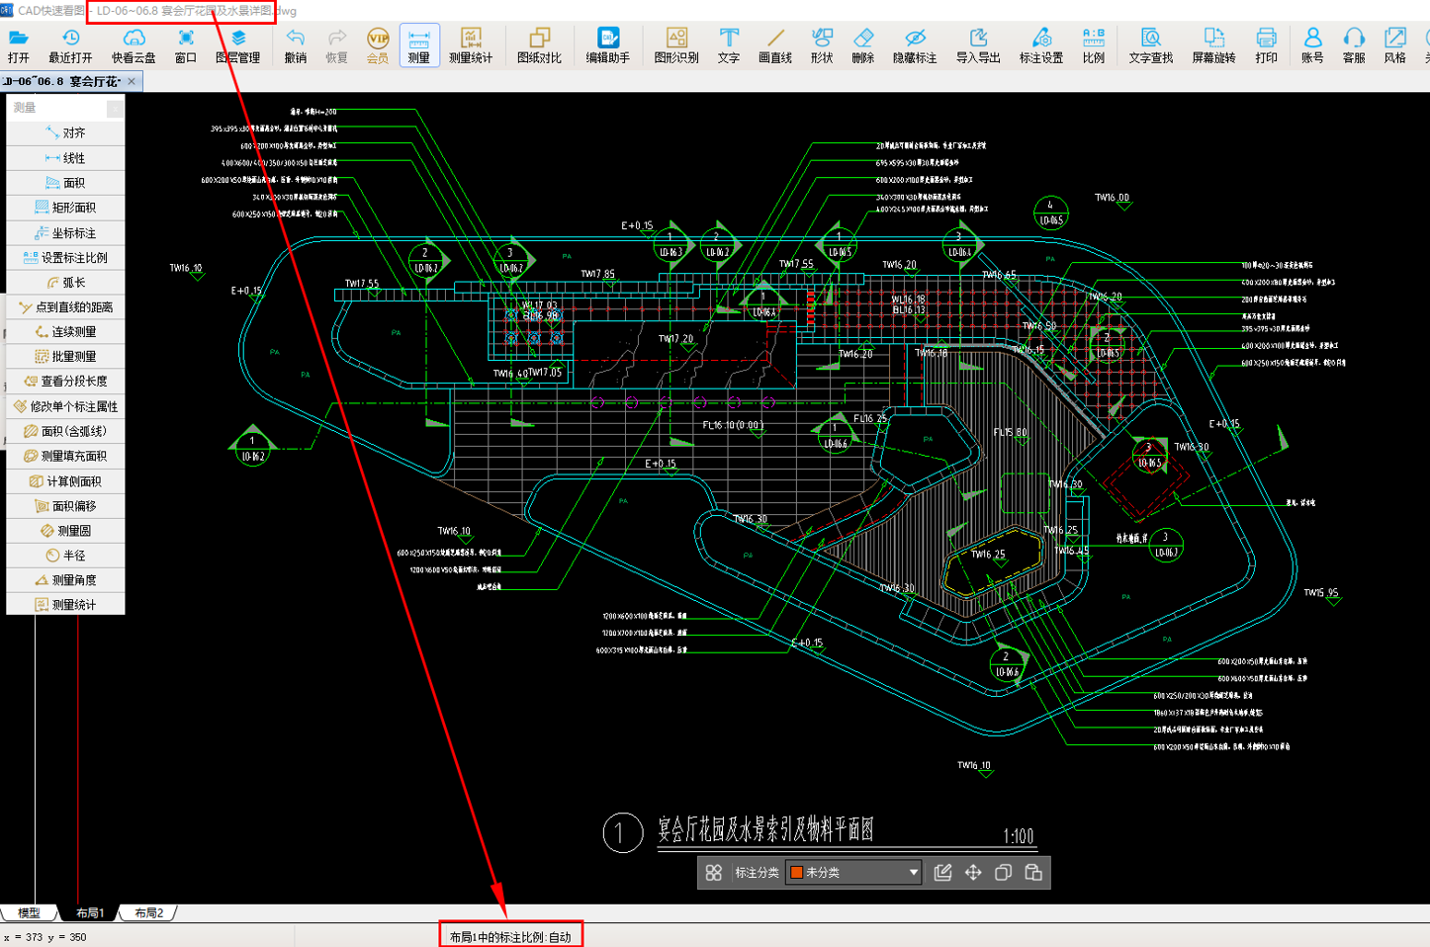The height and width of the screenshot is (947, 1430).
Task: Click the orange 未分类 color swatch
Action: tap(796, 873)
